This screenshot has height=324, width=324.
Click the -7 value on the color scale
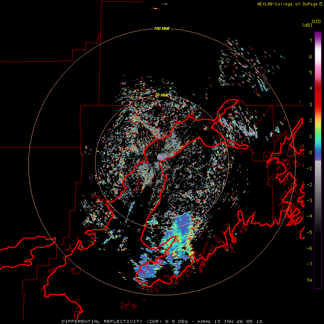click(x=309, y=264)
